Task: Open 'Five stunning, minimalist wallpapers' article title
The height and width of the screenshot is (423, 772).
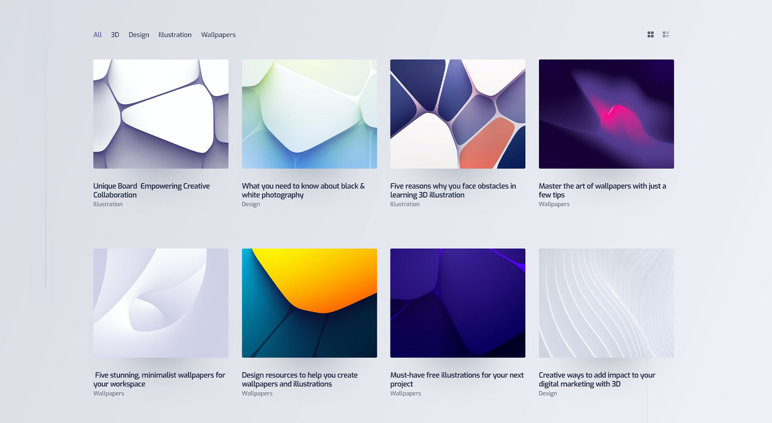Action: tap(159, 379)
